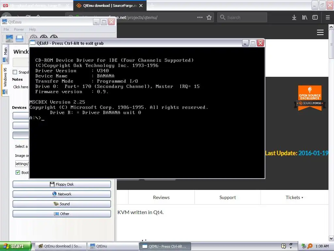Open a new Firefox tab
Screen dimensions: 334x251
pos(152,6)
